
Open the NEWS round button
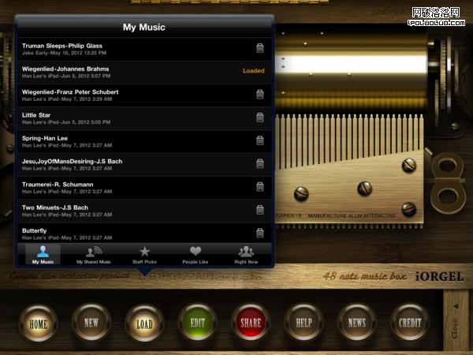[x=356, y=323]
